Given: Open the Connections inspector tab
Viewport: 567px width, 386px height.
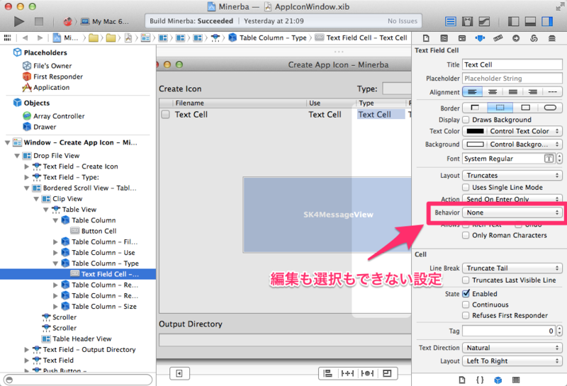Looking at the screenshot, I should [x=516, y=38].
